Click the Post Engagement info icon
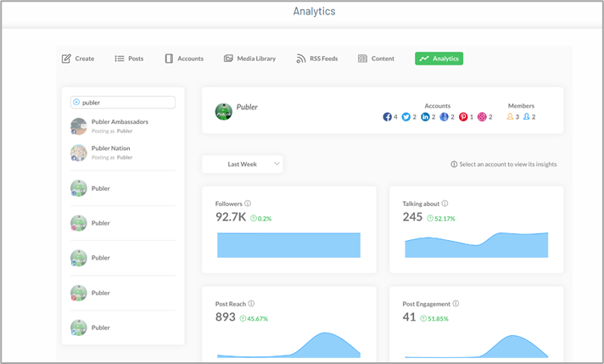This screenshot has height=364, width=604. (x=456, y=304)
